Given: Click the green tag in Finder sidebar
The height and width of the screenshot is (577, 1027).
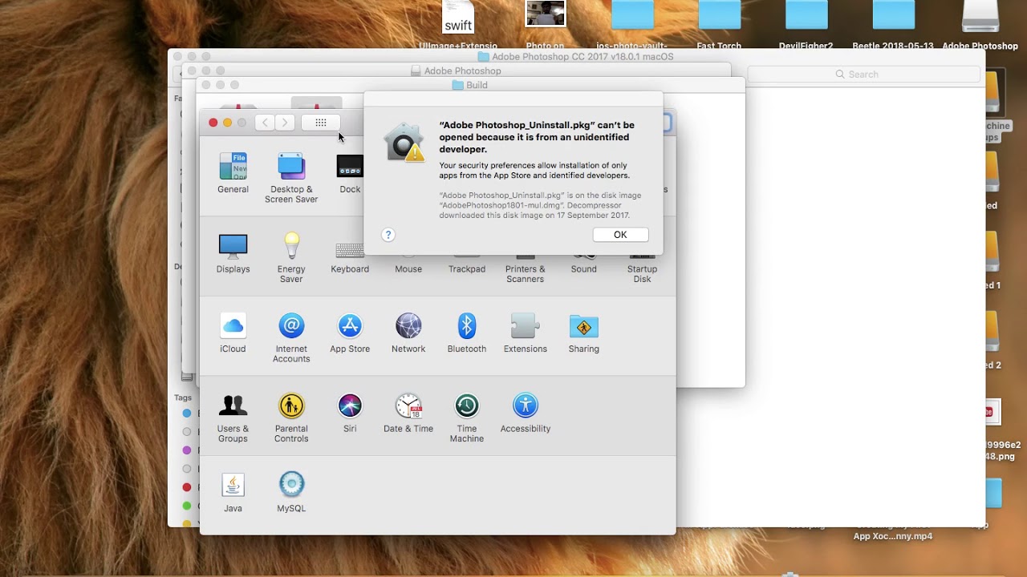Looking at the screenshot, I should coord(187,506).
